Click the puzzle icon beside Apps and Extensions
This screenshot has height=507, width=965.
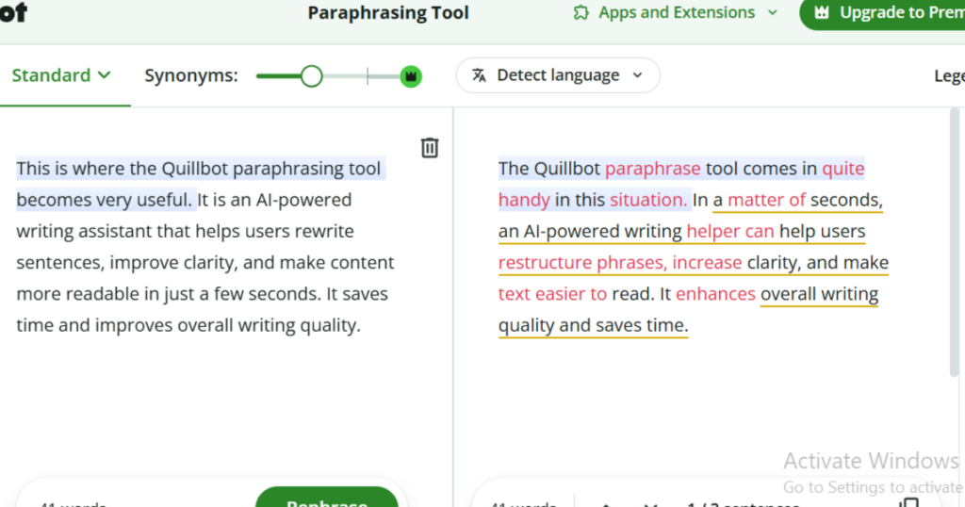(x=581, y=13)
